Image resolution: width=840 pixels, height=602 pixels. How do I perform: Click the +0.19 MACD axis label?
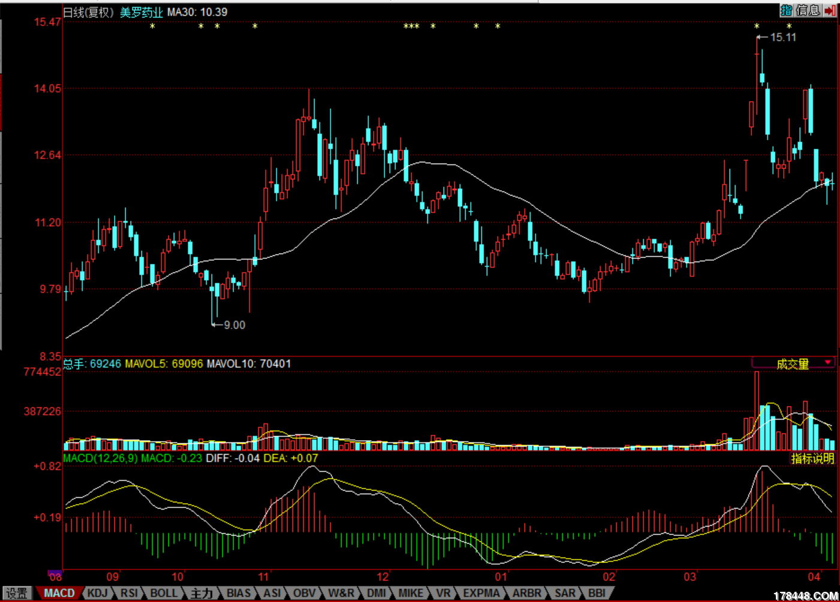coord(47,517)
